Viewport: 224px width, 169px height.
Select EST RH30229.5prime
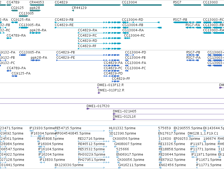click(x=92, y=155)
